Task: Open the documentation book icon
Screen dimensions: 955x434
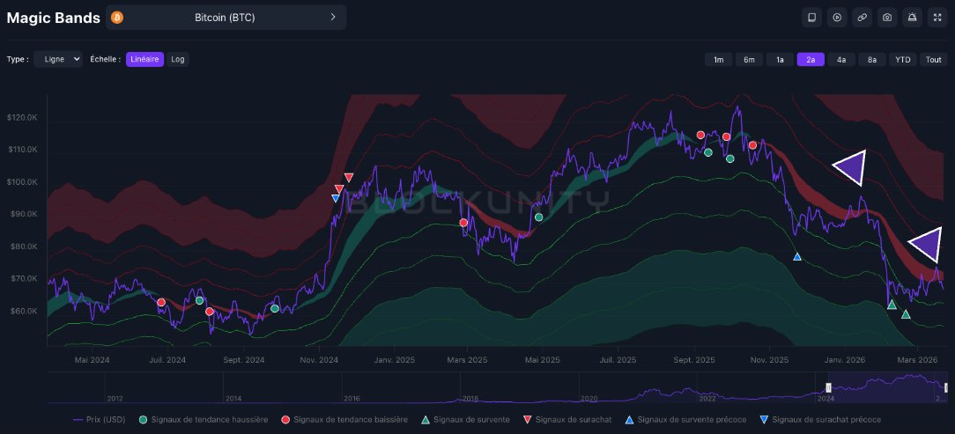Action: pos(812,18)
